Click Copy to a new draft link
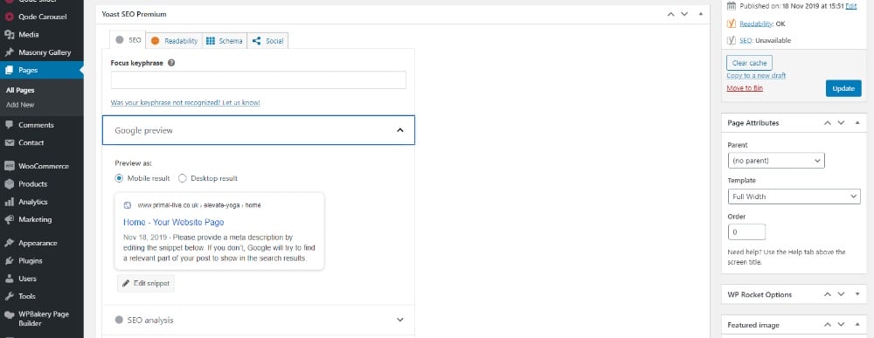Image resolution: width=874 pixels, height=338 pixels. point(756,76)
